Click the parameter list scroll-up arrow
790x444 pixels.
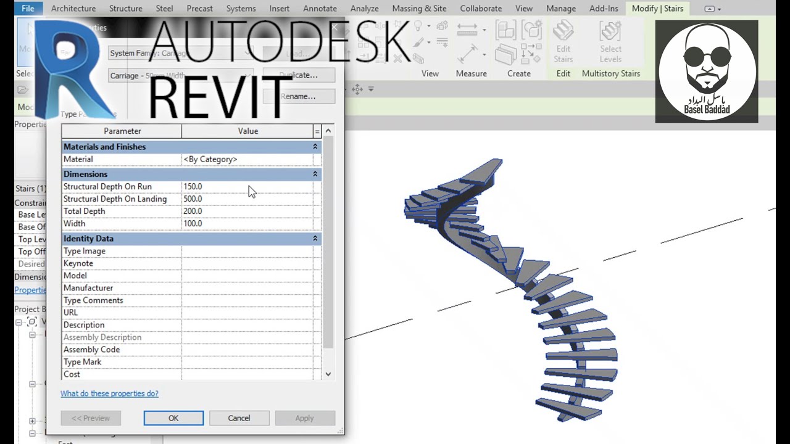[328, 131]
